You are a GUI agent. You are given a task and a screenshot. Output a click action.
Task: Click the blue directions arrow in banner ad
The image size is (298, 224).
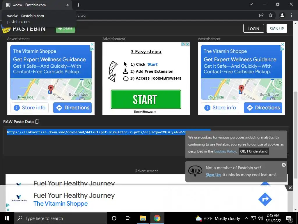[265, 199]
